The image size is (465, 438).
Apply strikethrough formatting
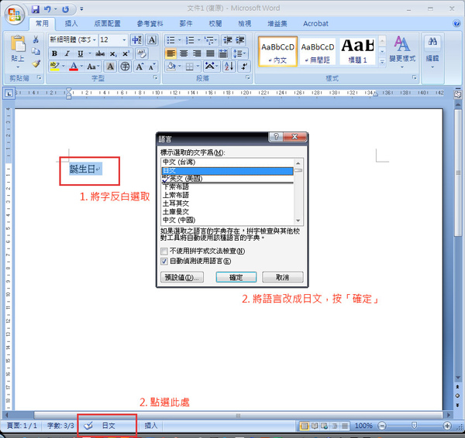pyautogui.click(x=100, y=53)
